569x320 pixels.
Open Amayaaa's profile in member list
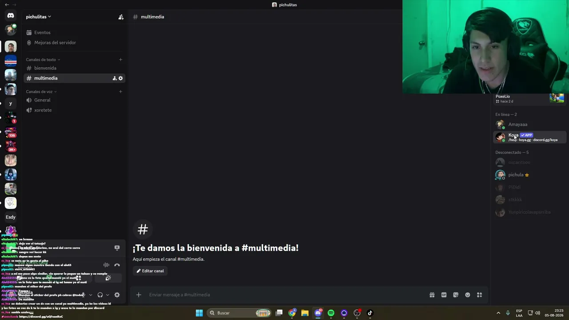(x=529, y=124)
